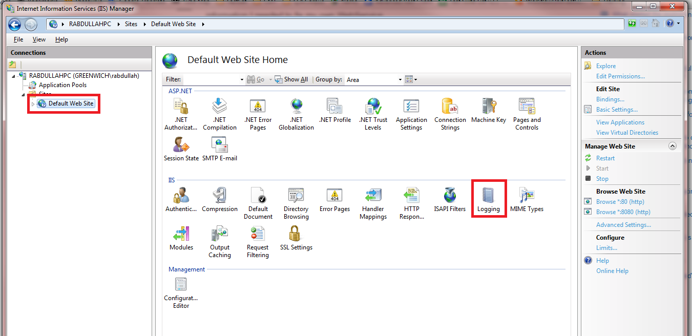692x336 pixels.
Task: Open Connection Strings feature
Action: point(450,114)
